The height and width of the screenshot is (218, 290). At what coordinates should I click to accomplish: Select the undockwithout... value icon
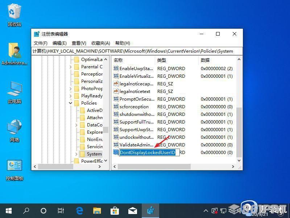116,137
